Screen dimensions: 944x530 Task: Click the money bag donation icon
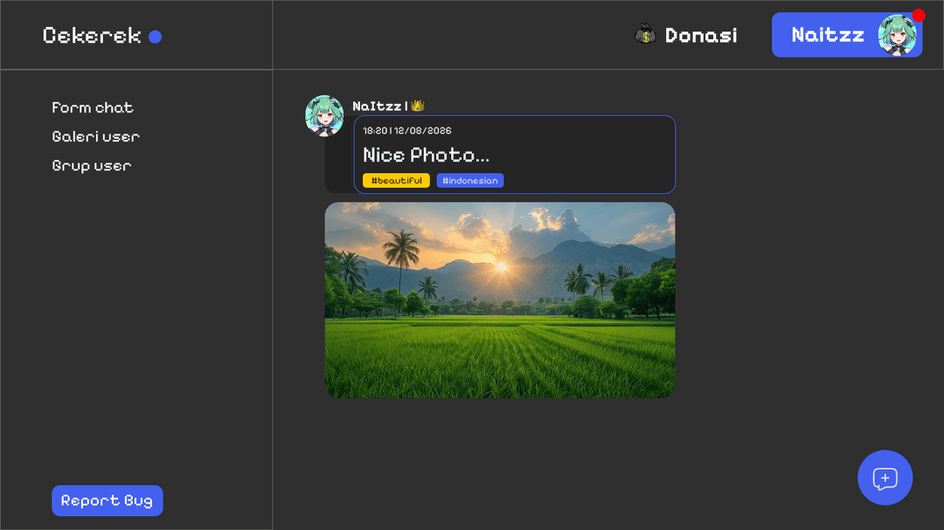(x=645, y=35)
